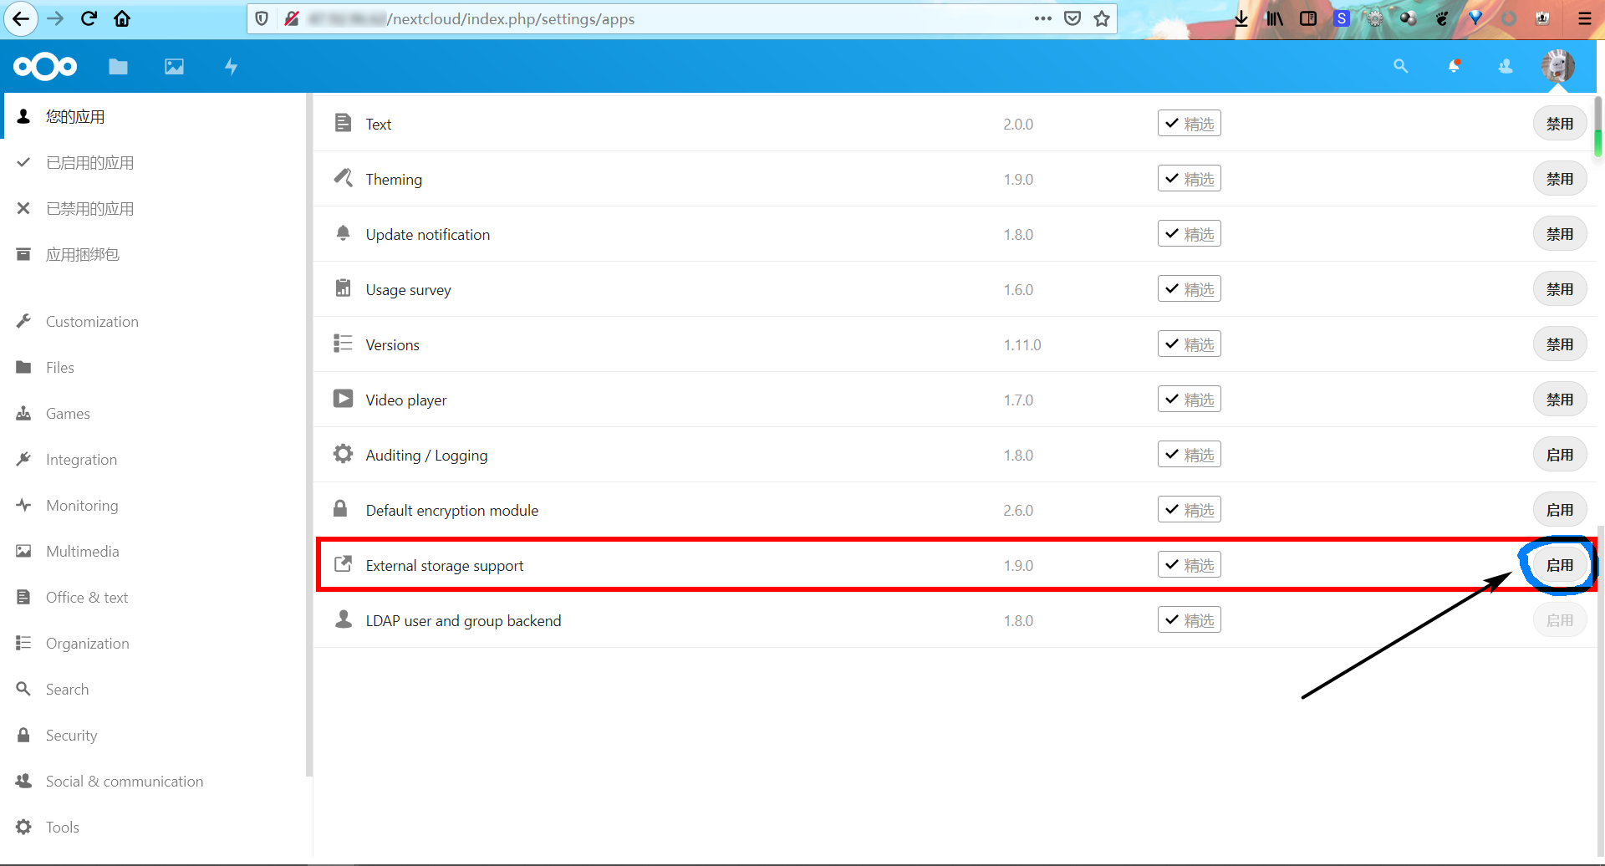
Task: Select the Multimedia category in sidebar
Action: point(83,551)
